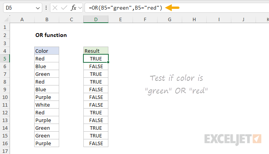This screenshot has width=269, height=154.
Task: Click cell B11 containing 'White'
Action: click(x=46, y=105)
